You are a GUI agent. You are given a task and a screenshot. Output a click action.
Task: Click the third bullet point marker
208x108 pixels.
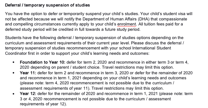coord(13,94)
